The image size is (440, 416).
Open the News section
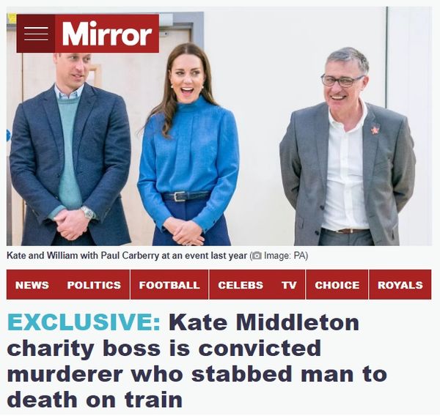(32, 285)
